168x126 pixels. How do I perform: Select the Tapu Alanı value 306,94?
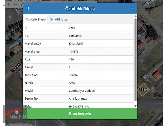click(73, 75)
